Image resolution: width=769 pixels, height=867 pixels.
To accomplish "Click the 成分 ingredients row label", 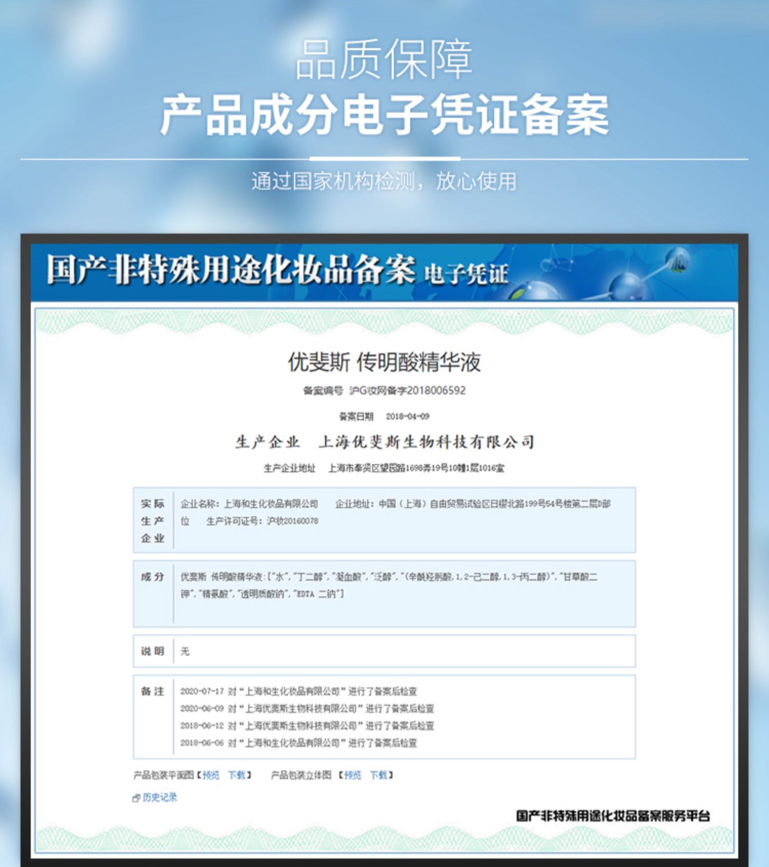I will coord(153,577).
